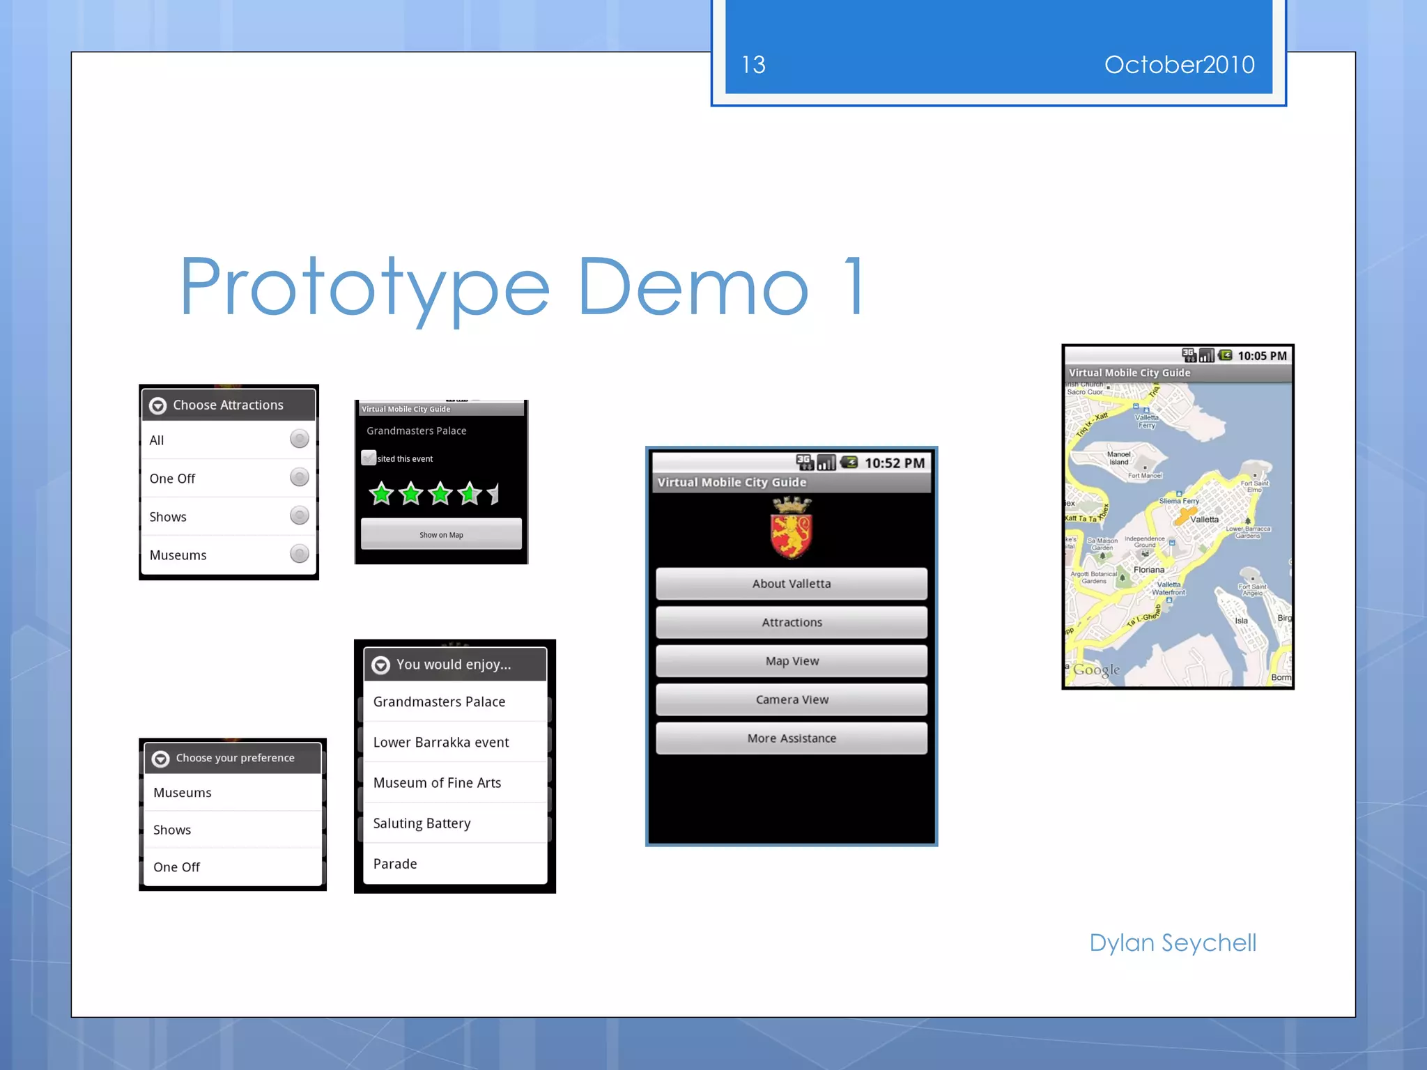Select Lower Barrakka event item

455,742
